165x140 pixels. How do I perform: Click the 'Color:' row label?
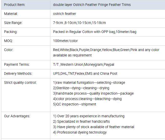pyautogui.click(x=9, y=50)
